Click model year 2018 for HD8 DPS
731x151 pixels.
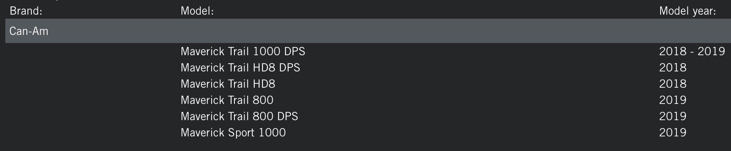tap(673, 67)
